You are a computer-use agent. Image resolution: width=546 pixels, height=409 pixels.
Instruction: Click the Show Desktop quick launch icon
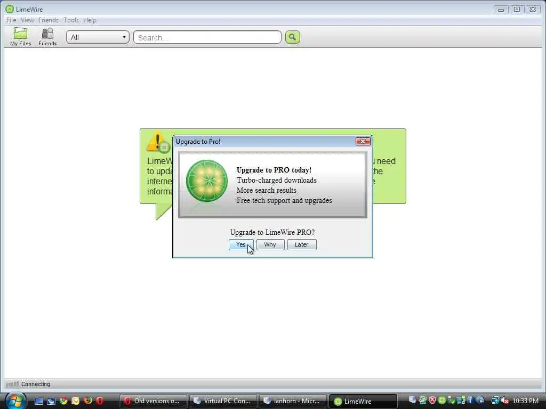[x=38, y=401]
